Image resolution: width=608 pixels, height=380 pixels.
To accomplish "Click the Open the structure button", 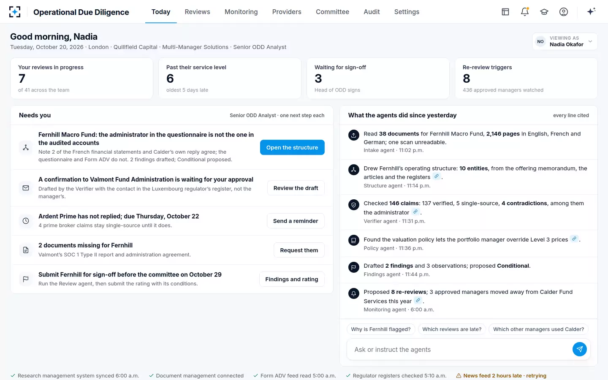I will [x=292, y=147].
